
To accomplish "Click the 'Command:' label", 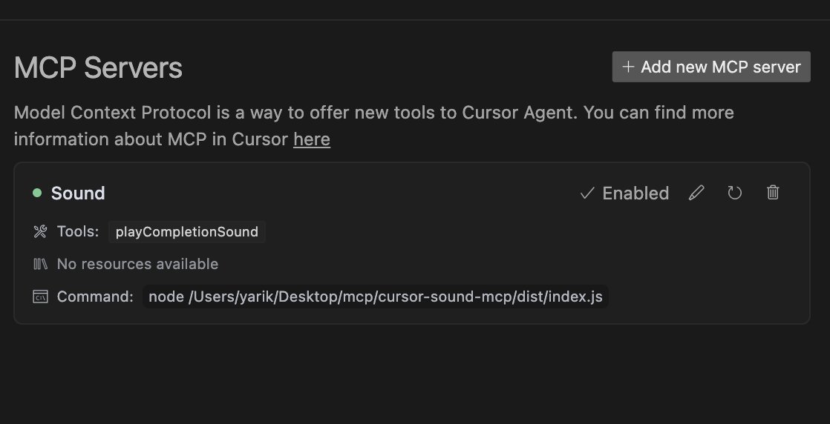I will [x=95, y=297].
